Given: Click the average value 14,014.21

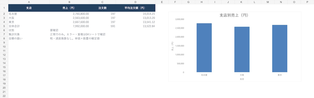Looking at the screenshot, I should 136,14.
